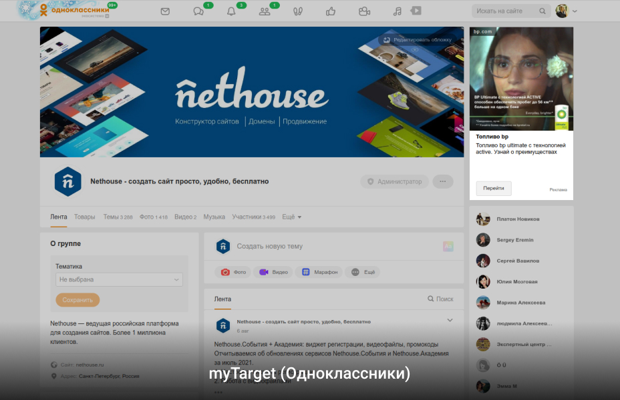Click the Лента feed section heading

(x=222, y=299)
